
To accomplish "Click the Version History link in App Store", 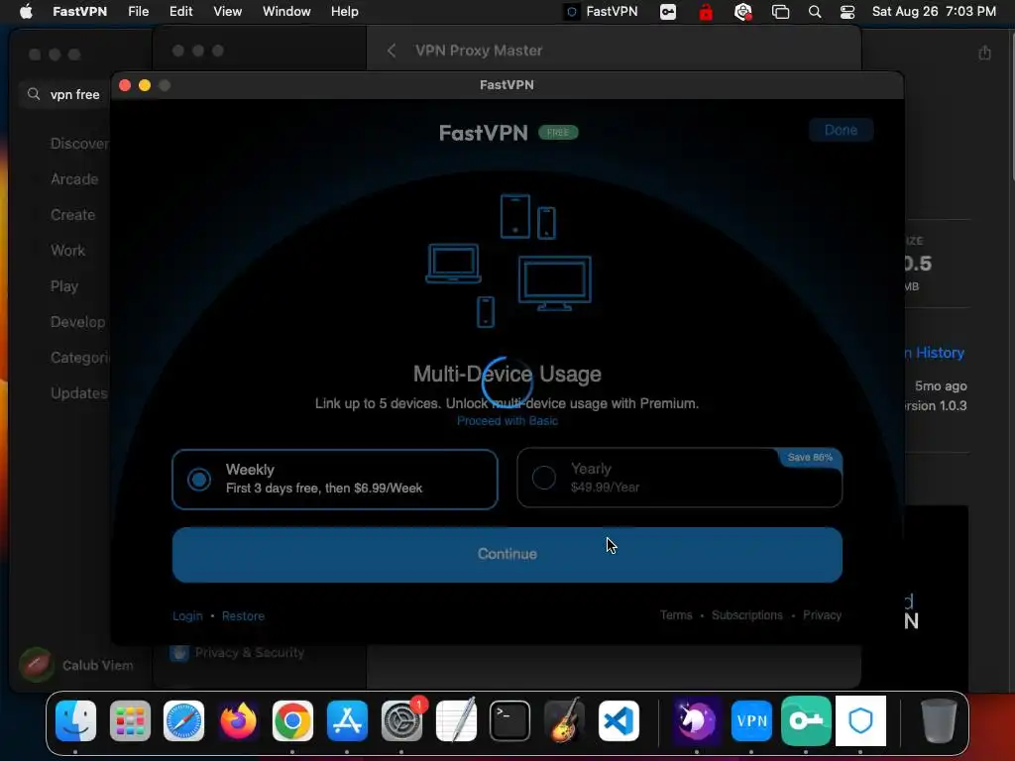I will pyautogui.click(x=936, y=353).
